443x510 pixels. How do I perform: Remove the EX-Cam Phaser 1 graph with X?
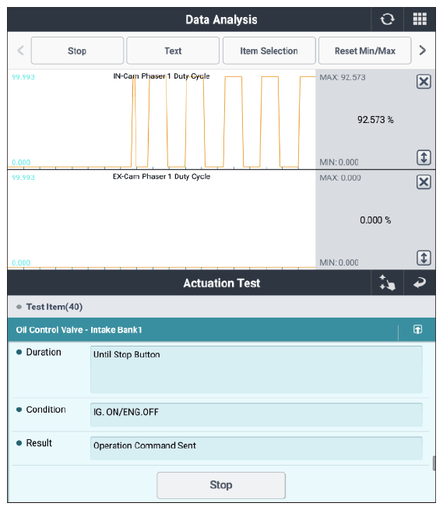click(424, 182)
